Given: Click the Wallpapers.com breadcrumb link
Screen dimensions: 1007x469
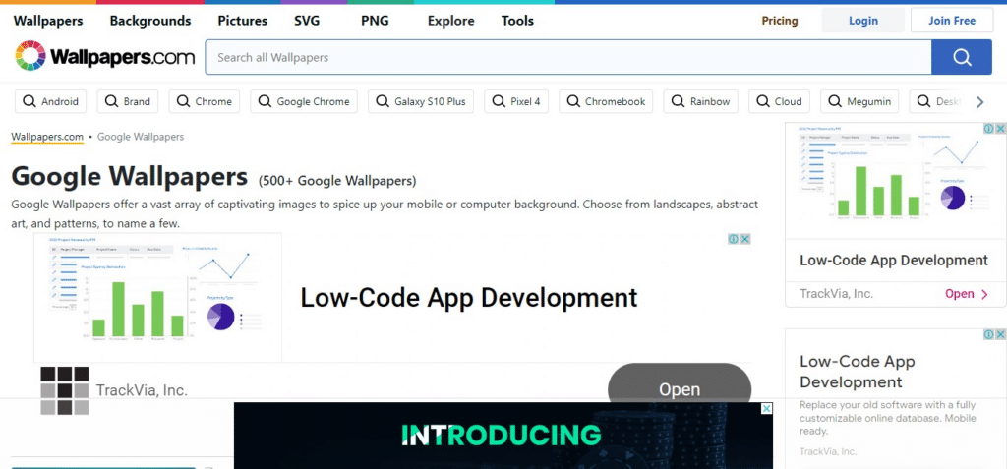Looking at the screenshot, I should [x=47, y=137].
